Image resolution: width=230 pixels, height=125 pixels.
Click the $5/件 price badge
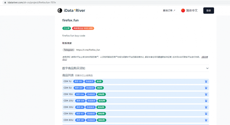[100, 88]
